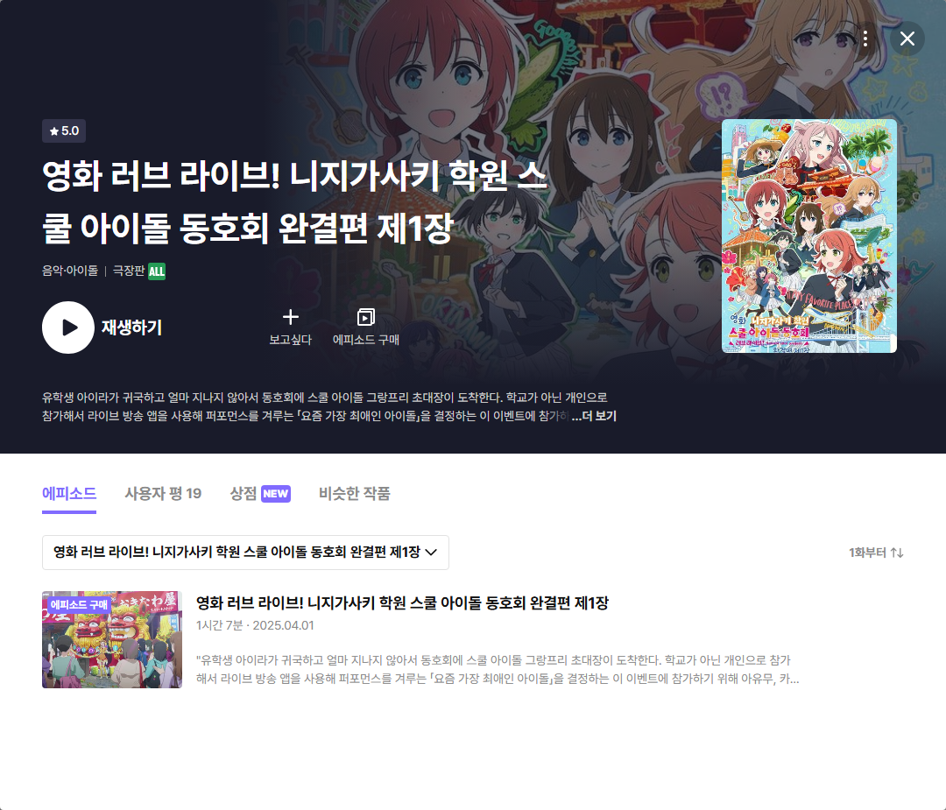The width and height of the screenshot is (946, 810).
Task: Click the round white play button icon
Action: 68,328
